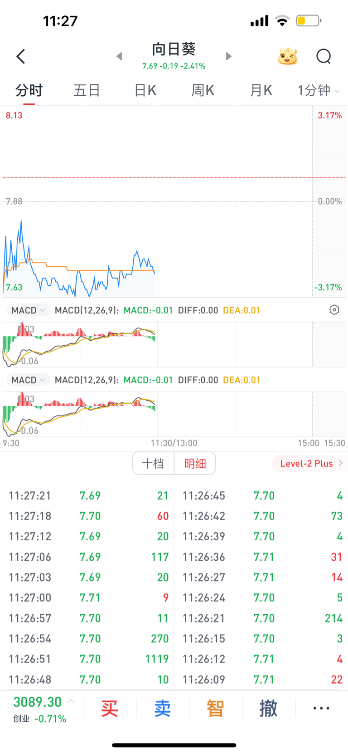Switch to 十档 order book view

(x=153, y=463)
